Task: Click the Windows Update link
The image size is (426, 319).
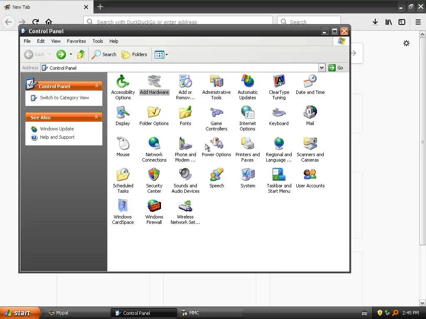Action: [x=57, y=129]
